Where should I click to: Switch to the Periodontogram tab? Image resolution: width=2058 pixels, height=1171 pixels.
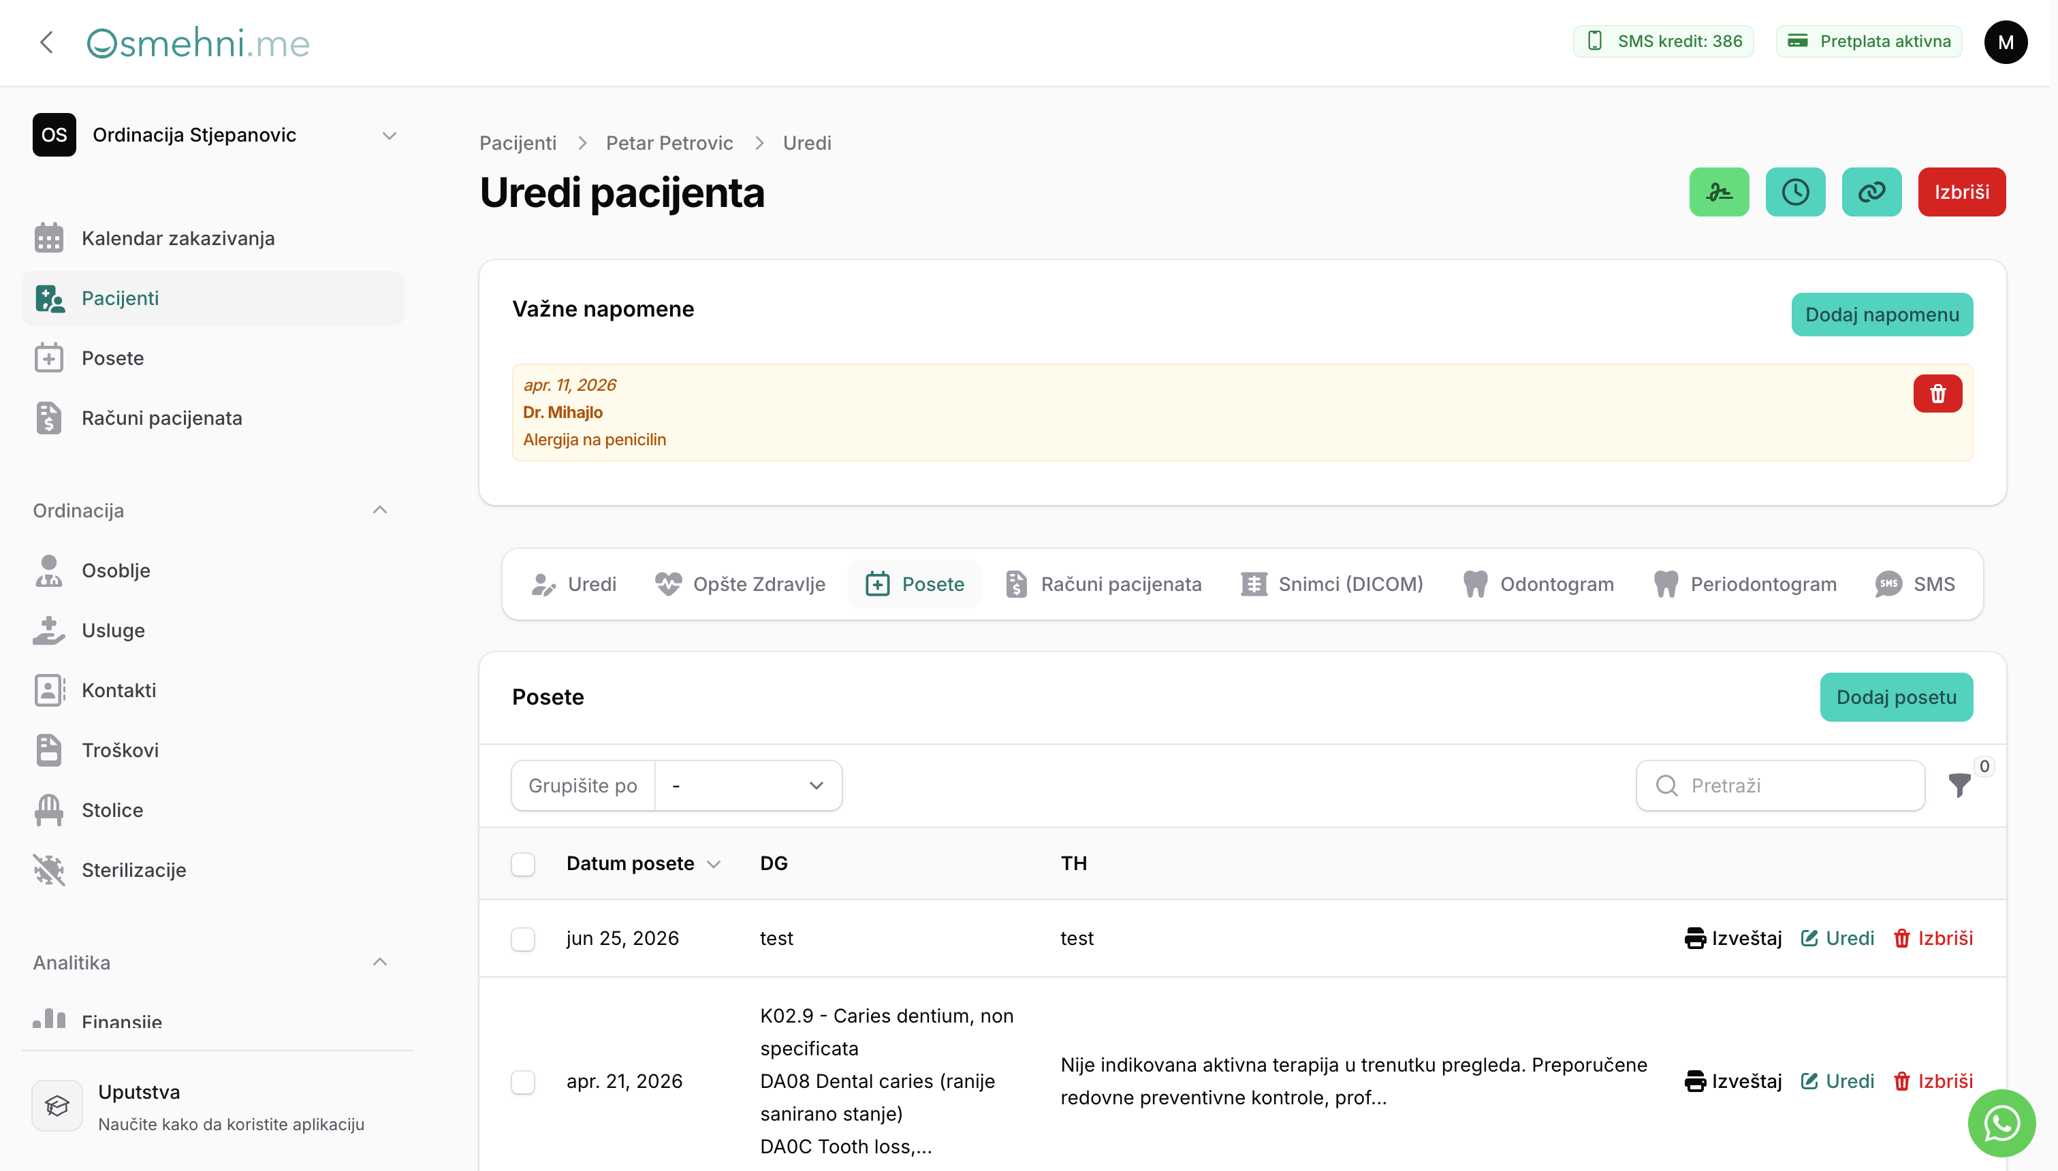pyautogui.click(x=1744, y=584)
